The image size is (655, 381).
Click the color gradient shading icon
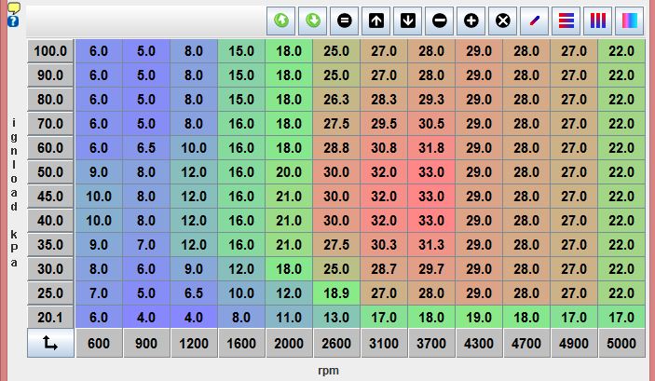pos(631,20)
